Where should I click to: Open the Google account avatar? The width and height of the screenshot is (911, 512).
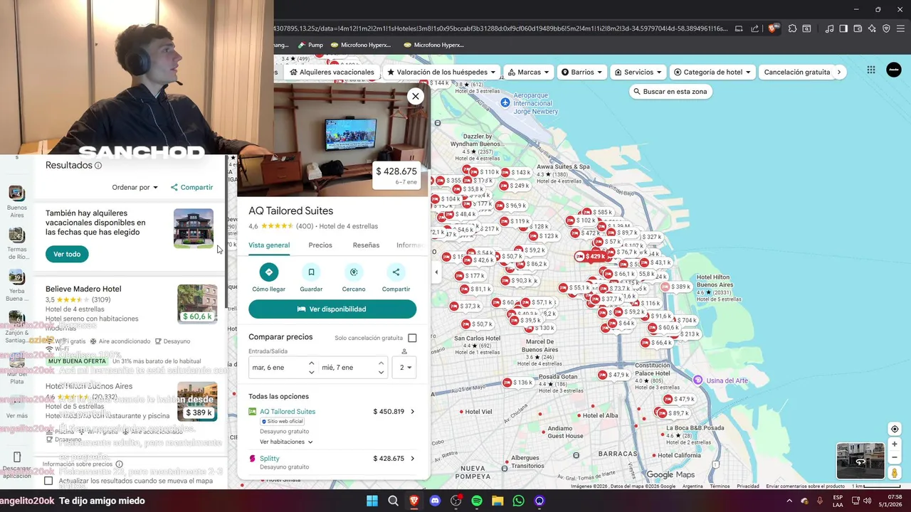coord(894,70)
